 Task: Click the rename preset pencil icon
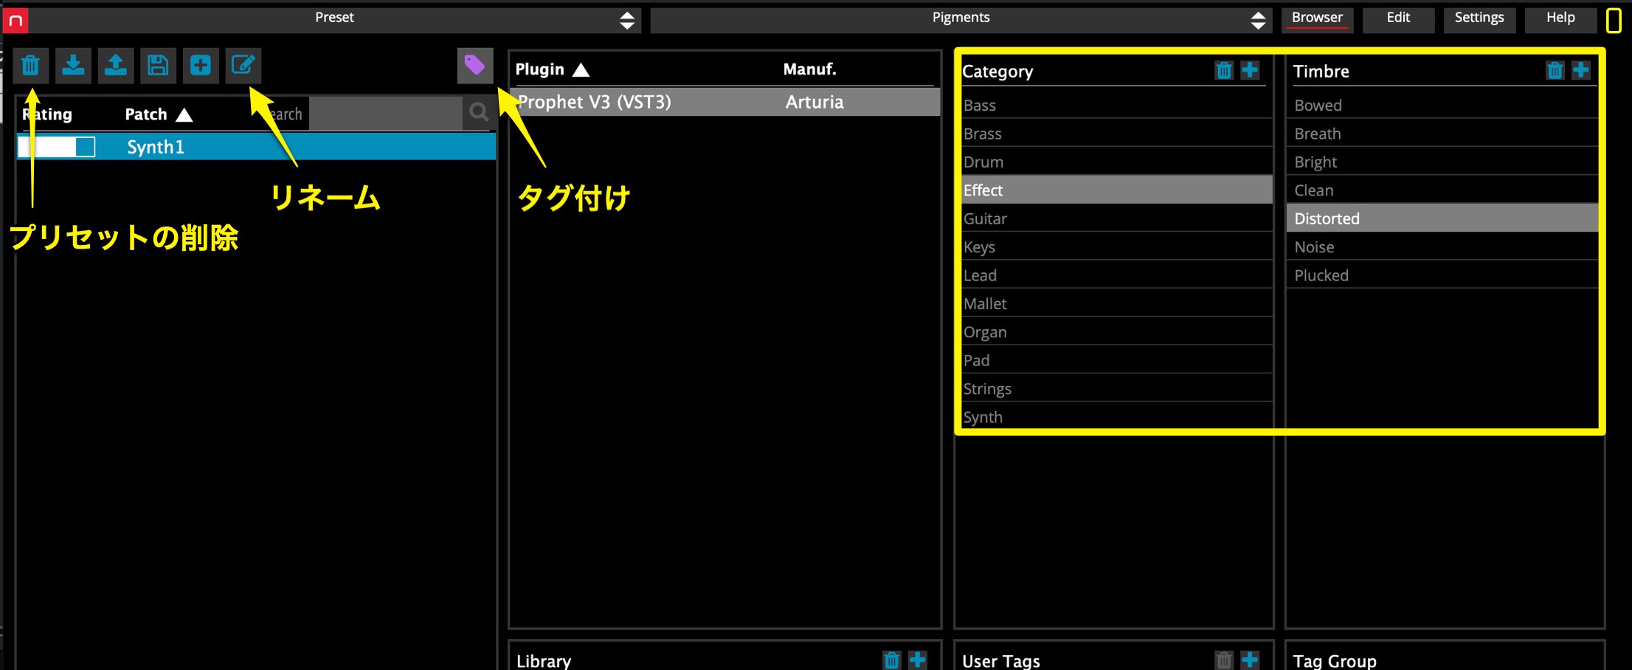tap(243, 66)
